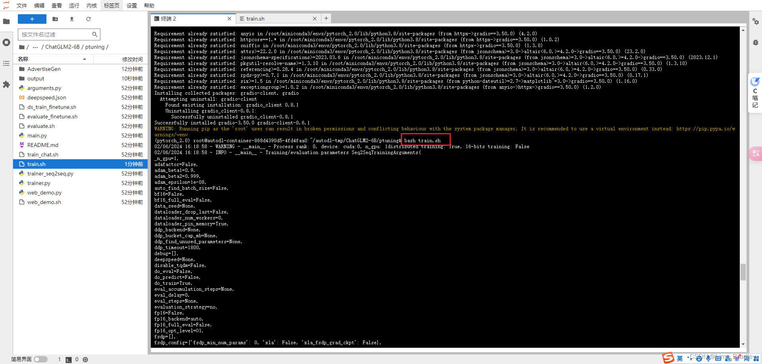This screenshot has height=364, width=762.
Task: Click the blue new launcher plus button
Action: coord(32,19)
